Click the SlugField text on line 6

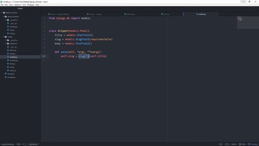pyautogui.click(x=82, y=39)
